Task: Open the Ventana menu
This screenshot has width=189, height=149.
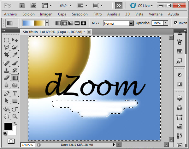Action: pos(156,14)
